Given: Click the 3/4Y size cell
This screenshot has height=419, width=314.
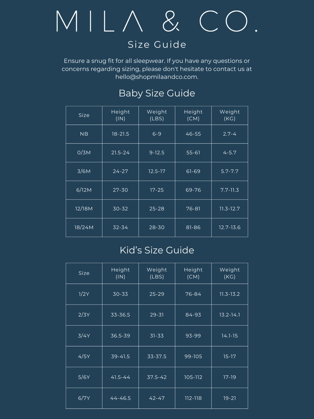Looking at the screenshot, I should coord(84,336).
